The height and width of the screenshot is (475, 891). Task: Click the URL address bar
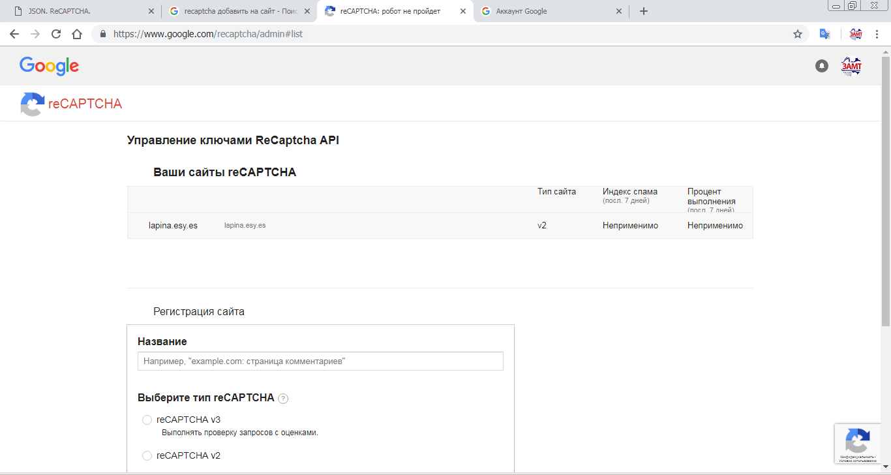coord(450,34)
